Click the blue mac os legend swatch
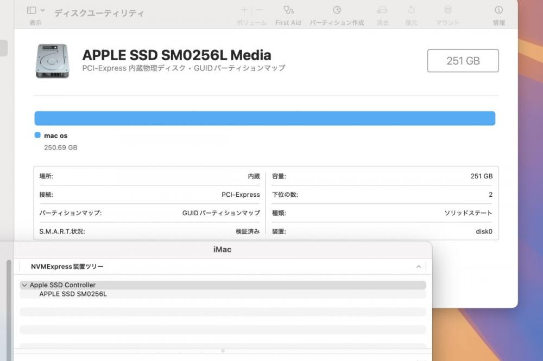Viewport: 543px width, 361px height. click(37, 135)
